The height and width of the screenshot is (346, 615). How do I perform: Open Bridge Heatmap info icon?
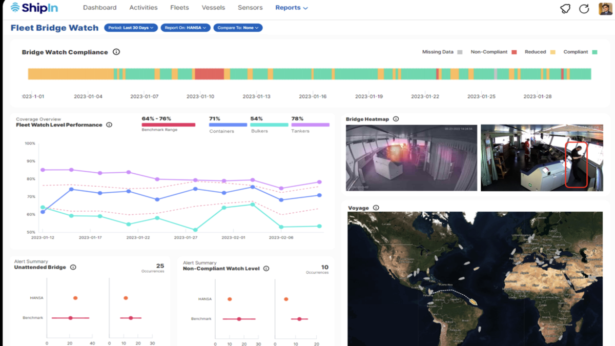[396, 119]
